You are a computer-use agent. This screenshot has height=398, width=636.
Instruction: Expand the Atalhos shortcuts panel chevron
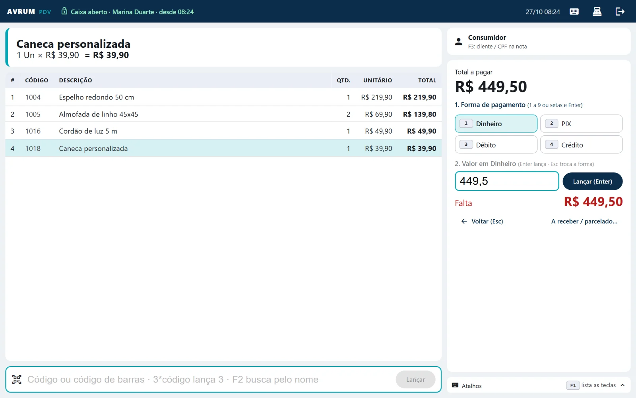622,385
